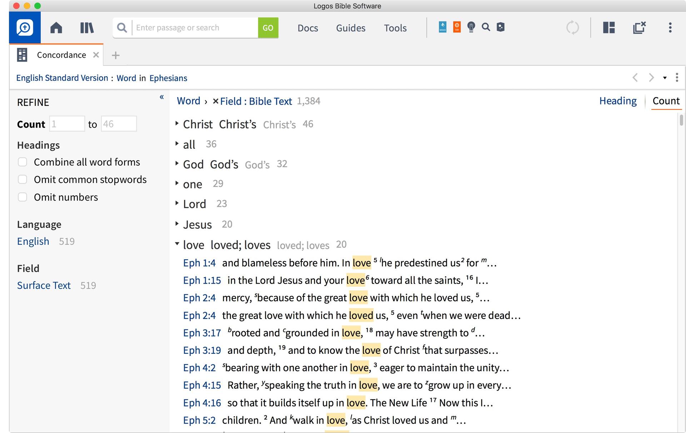Enable Combine all word forms
The width and height of the screenshot is (686, 433).
23,162
